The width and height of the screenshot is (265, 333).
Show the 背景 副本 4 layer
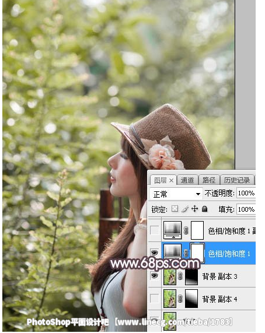[x=155, y=299]
